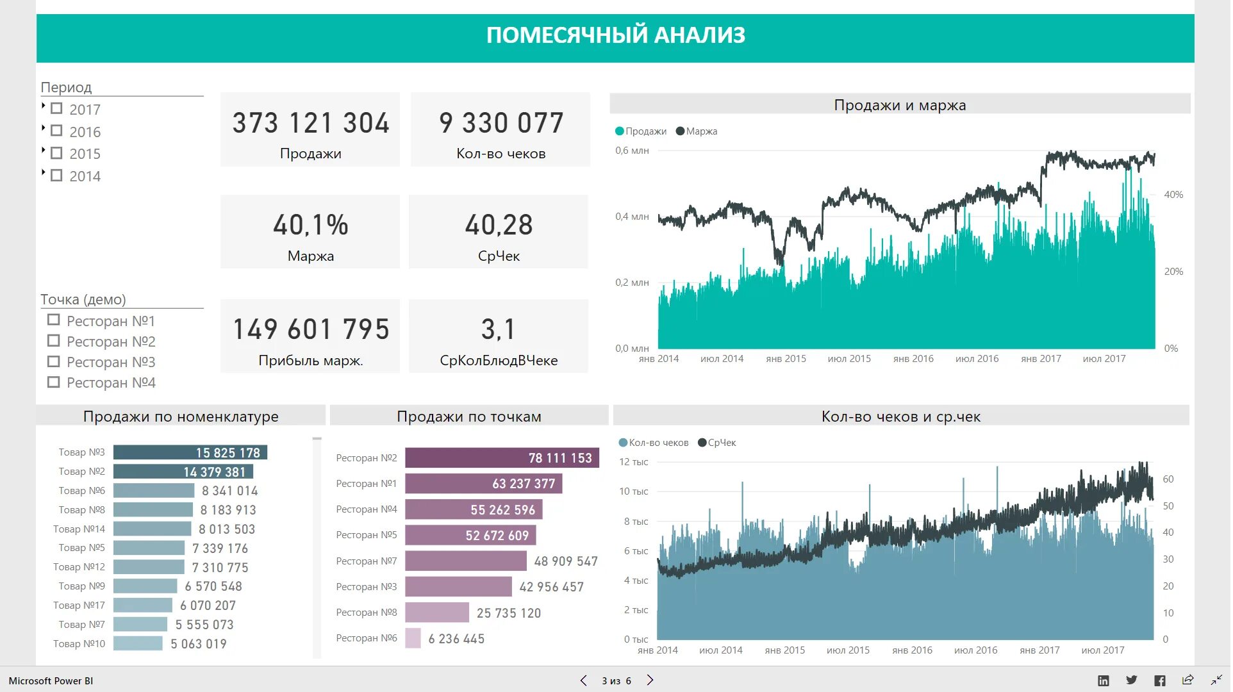Click the Точка (демо) slicer header

point(84,300)
